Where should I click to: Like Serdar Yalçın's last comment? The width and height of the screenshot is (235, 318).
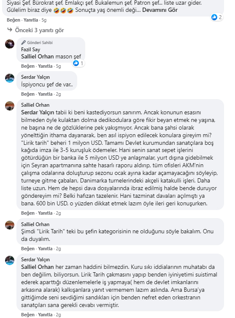click(28, 315)
